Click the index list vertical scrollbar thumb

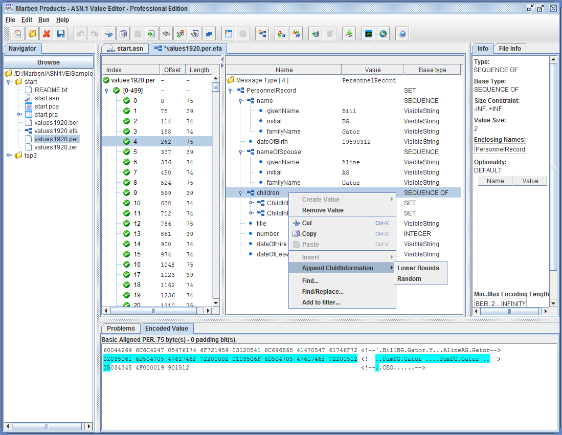tap(216, 87)
